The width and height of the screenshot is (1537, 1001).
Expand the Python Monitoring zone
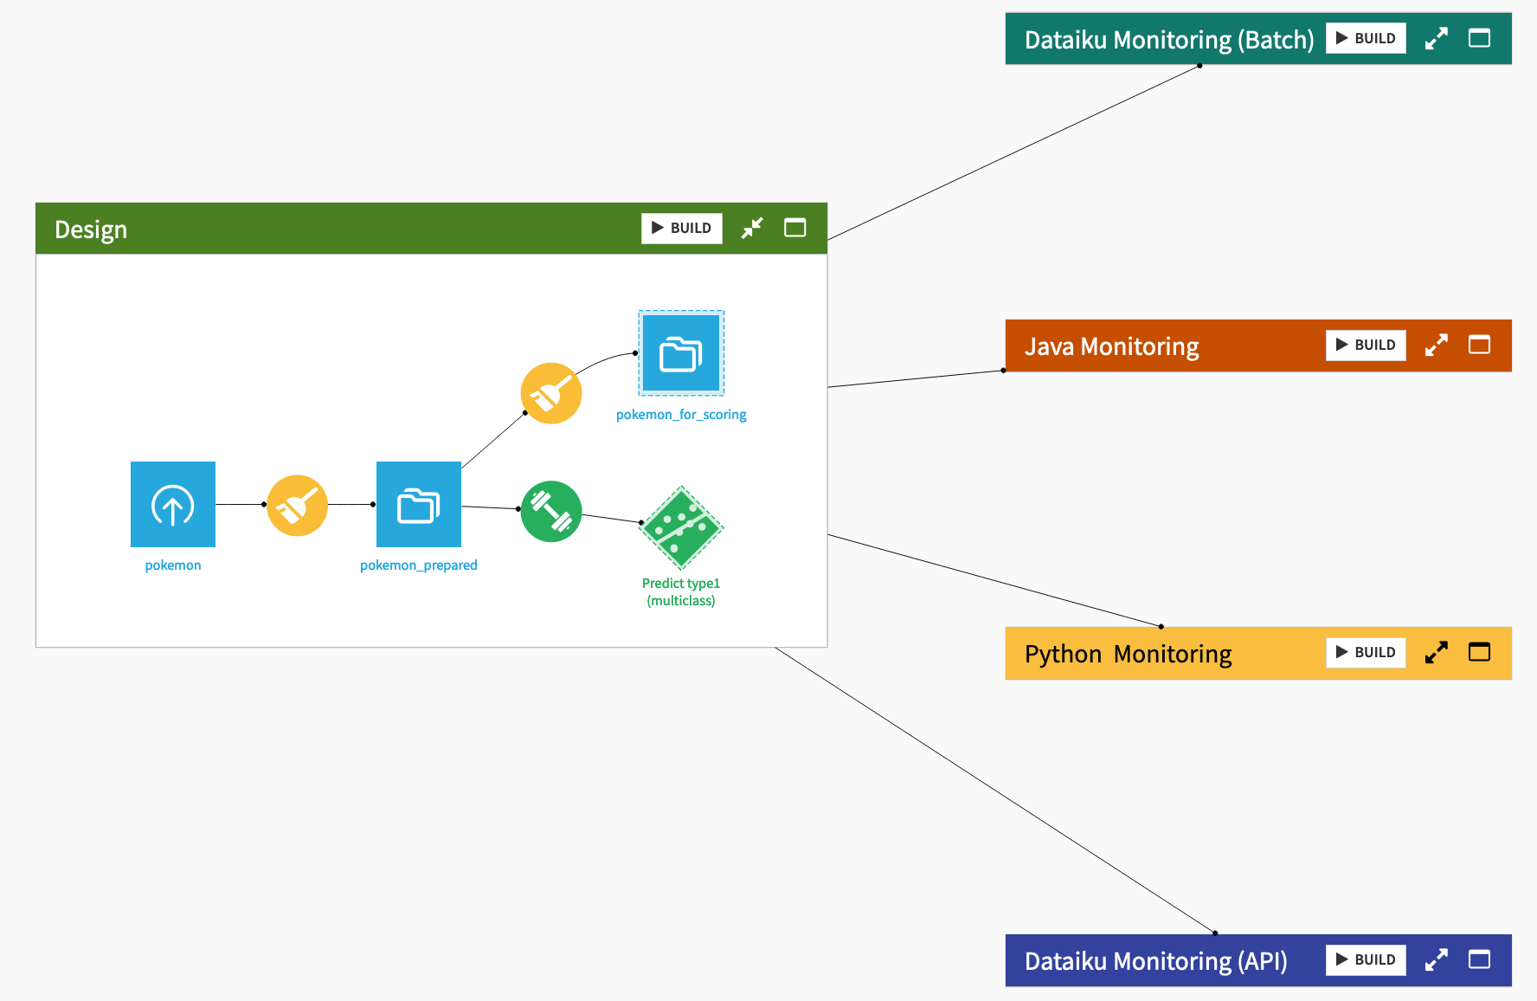(x=1437, y=652)
